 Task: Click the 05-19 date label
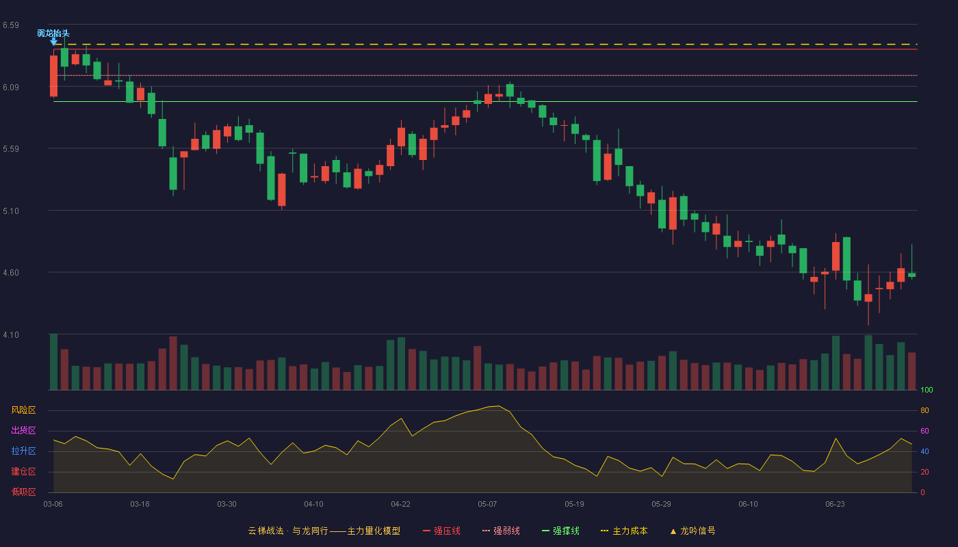click(x=574, y=504)
